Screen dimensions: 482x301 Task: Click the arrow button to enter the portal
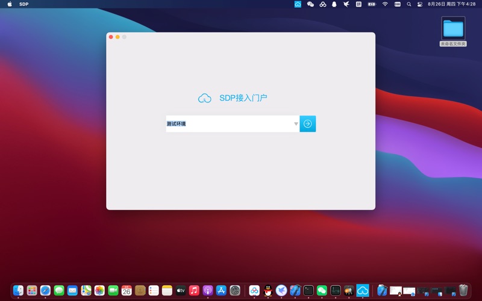pyautogui.click(x=308, y=124)
